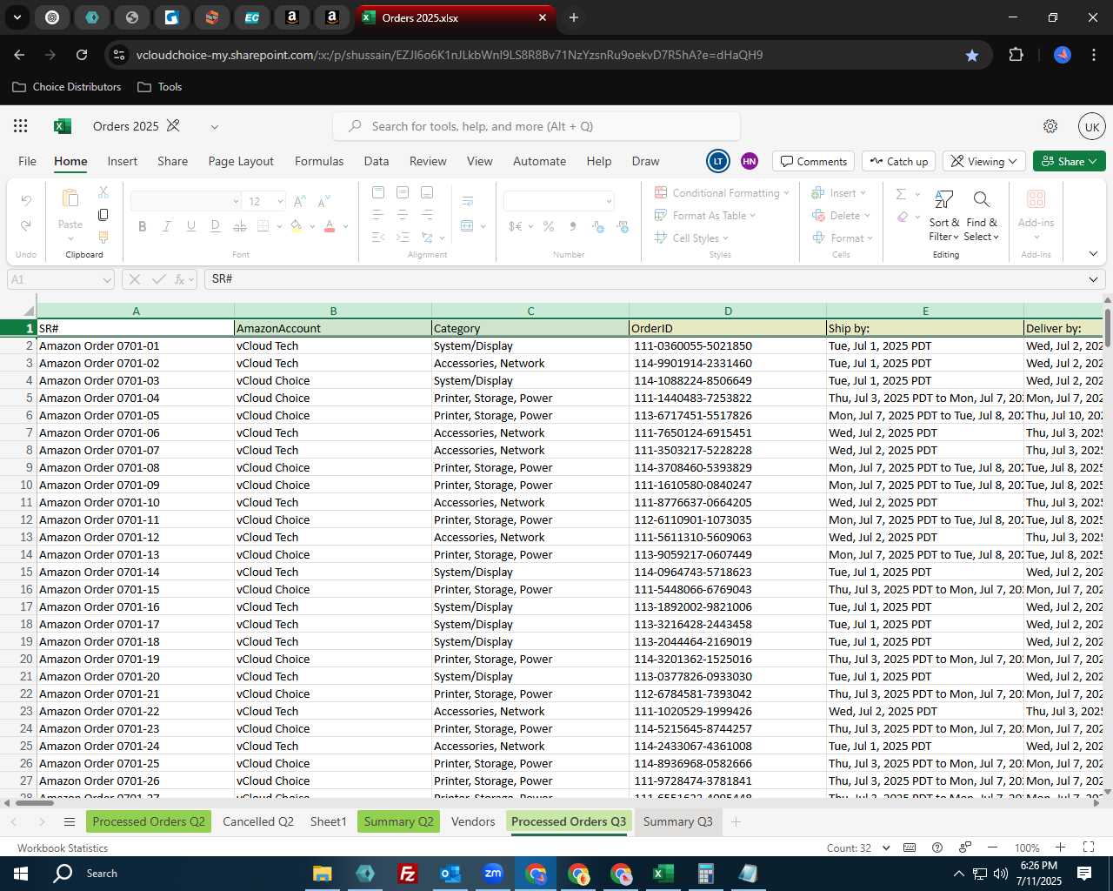The image size is (1113, 891).
Task: Click the zoom out minus button
Action: [992, 847]
